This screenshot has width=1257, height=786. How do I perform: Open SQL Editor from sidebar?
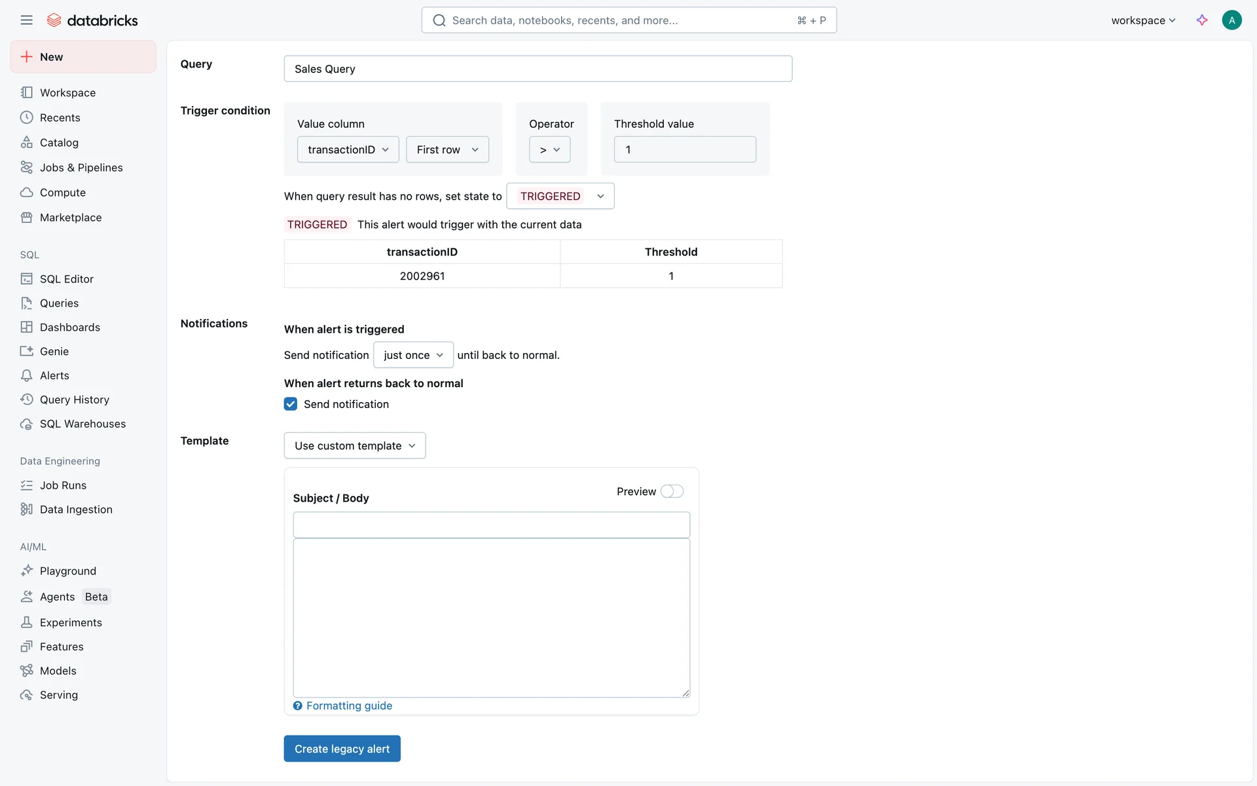pyautogui.click(x=66, y=279)
